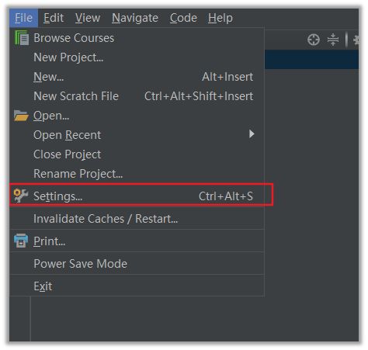The height and width of the screenshot is (350, 368).
Task: Click the crosshair locate icon in toolbar
Action: [314, 40]
